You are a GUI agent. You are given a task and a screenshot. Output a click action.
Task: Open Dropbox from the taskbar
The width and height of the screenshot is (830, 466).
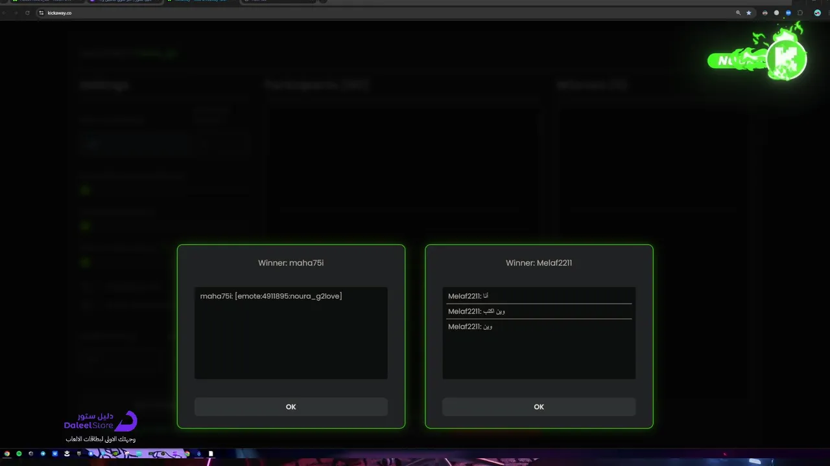pyautogui.click(x=55, y=454)
